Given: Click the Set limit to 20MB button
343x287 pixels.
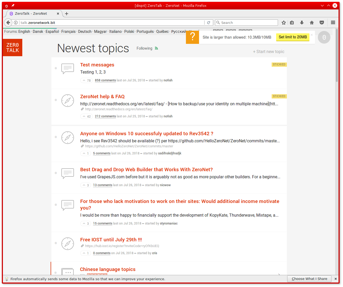Looking at the screenshot, I should click(293, 37).
